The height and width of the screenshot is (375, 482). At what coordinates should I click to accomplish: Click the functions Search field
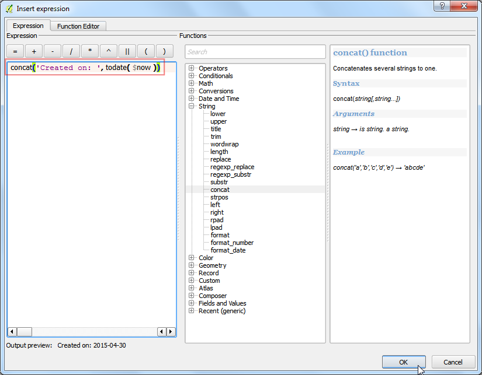[x=255, y=52]
